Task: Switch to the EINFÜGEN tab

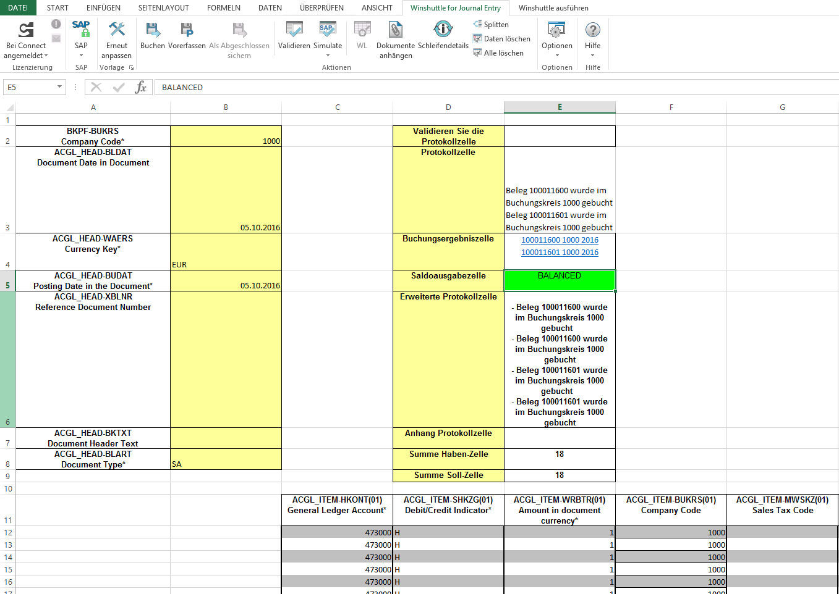Action: click(x=103, y=7)
